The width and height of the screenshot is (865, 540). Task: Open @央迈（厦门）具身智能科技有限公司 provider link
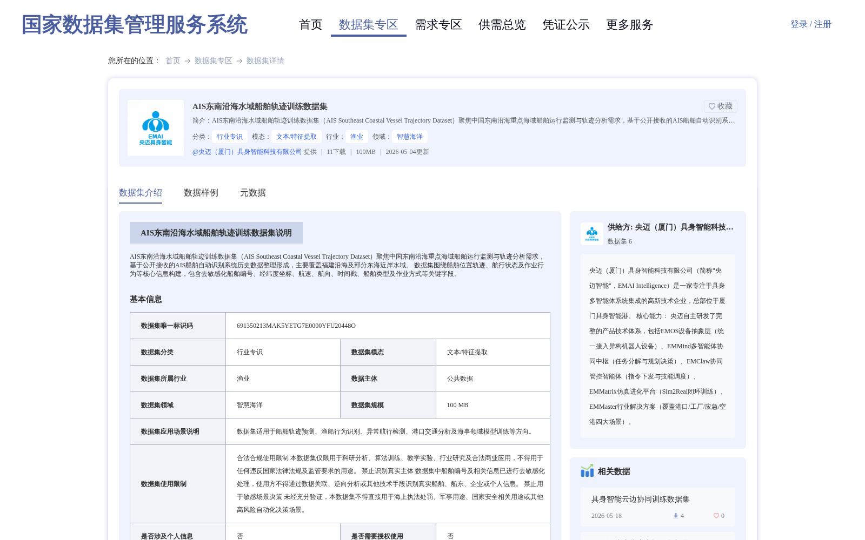coord(247,152)
